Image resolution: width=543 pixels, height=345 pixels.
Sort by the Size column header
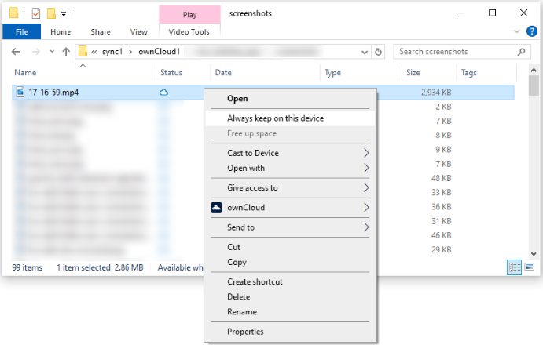[x=413, y=73]
